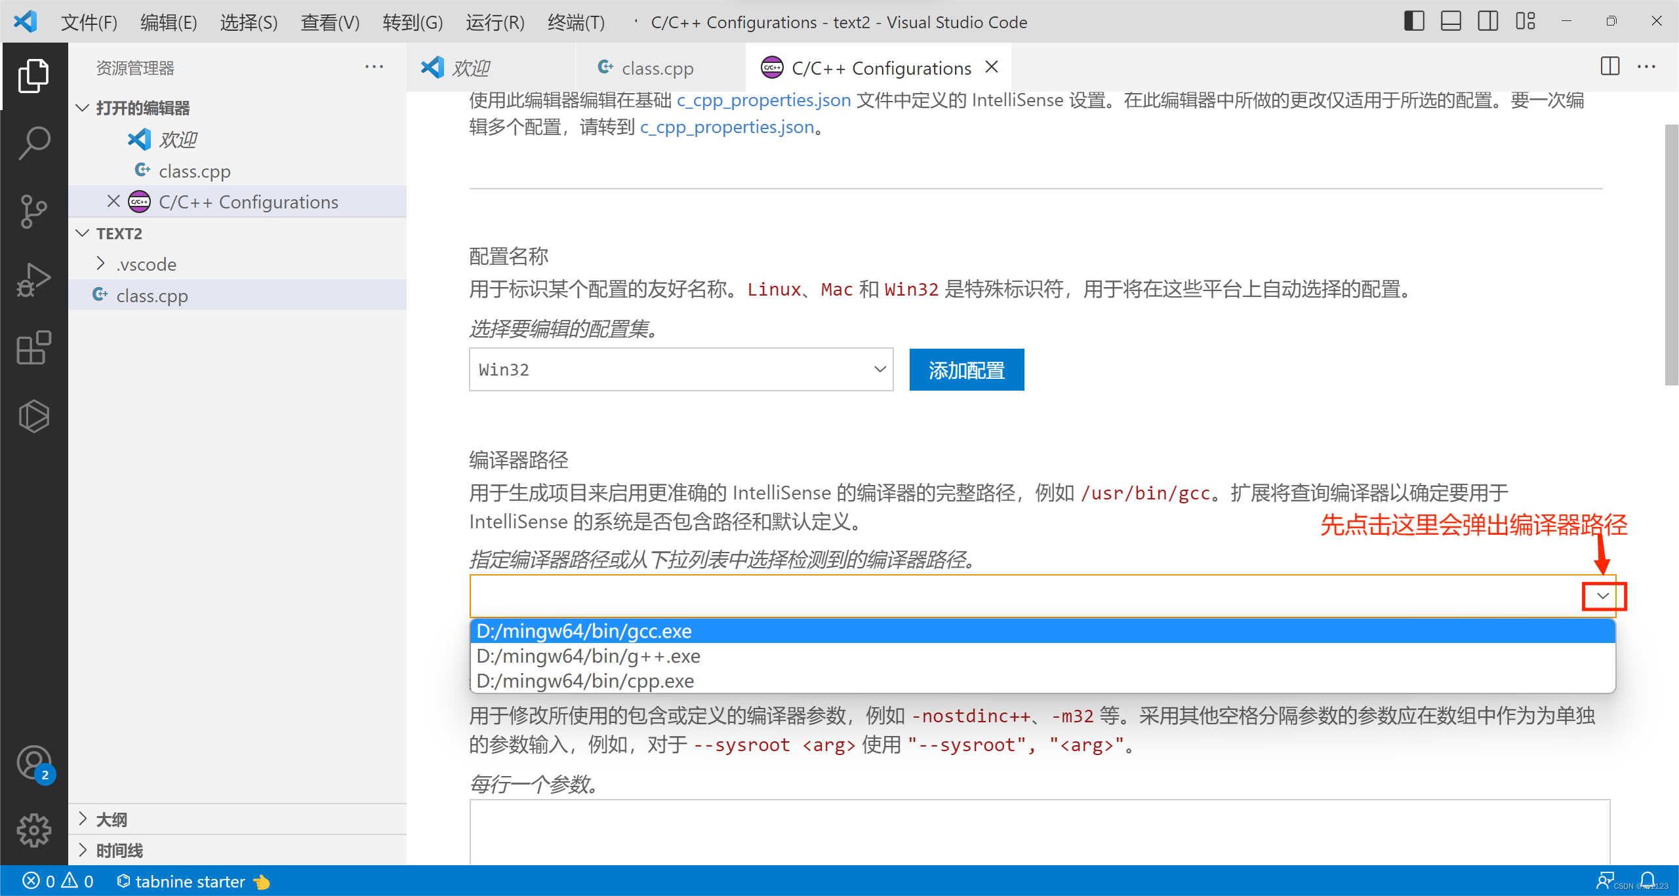
Task: Switch to the class.cpp editor tab
Action: coord(660,68)
